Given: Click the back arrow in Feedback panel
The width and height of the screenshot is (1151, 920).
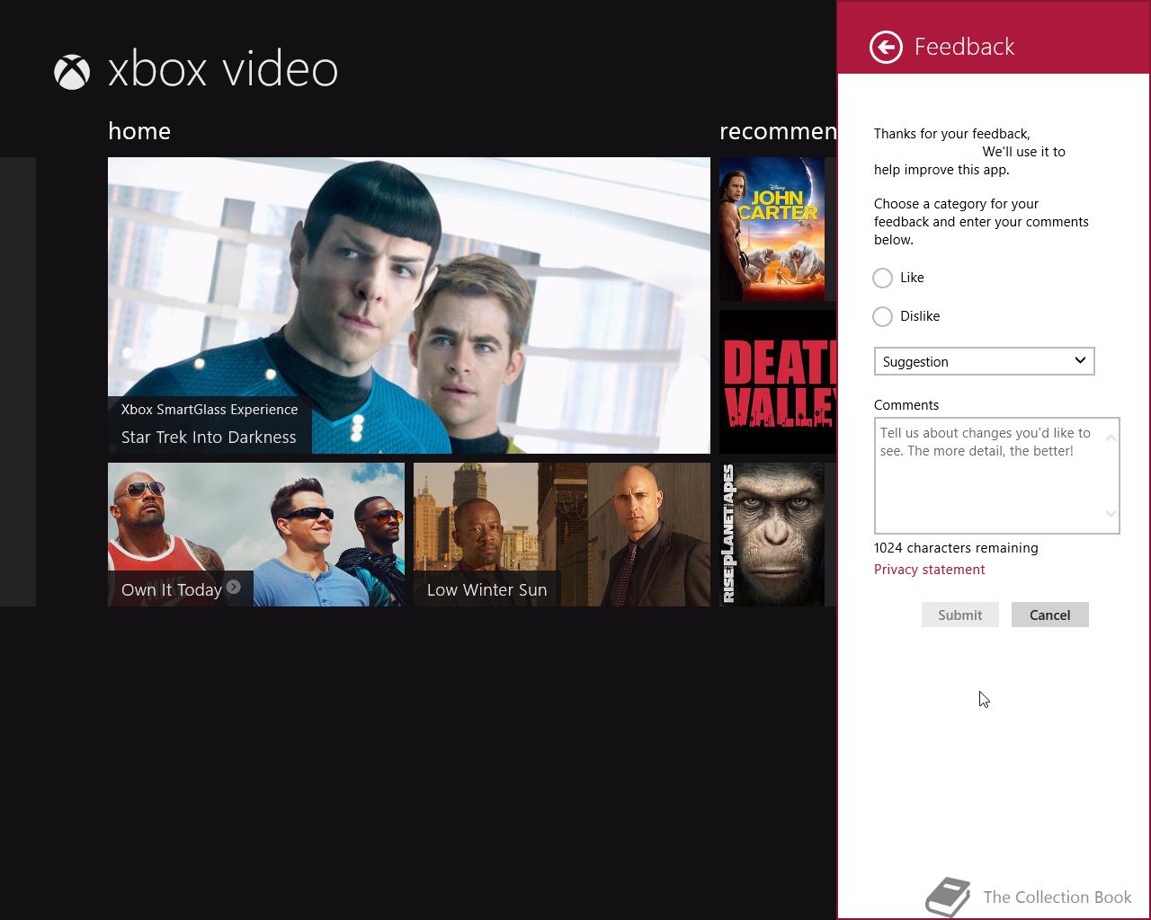Looking at the screenshot, I should (886, 47).
